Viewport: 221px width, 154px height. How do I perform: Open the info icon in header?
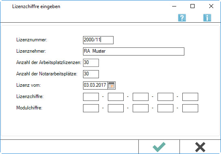click(x=207, y=18)
